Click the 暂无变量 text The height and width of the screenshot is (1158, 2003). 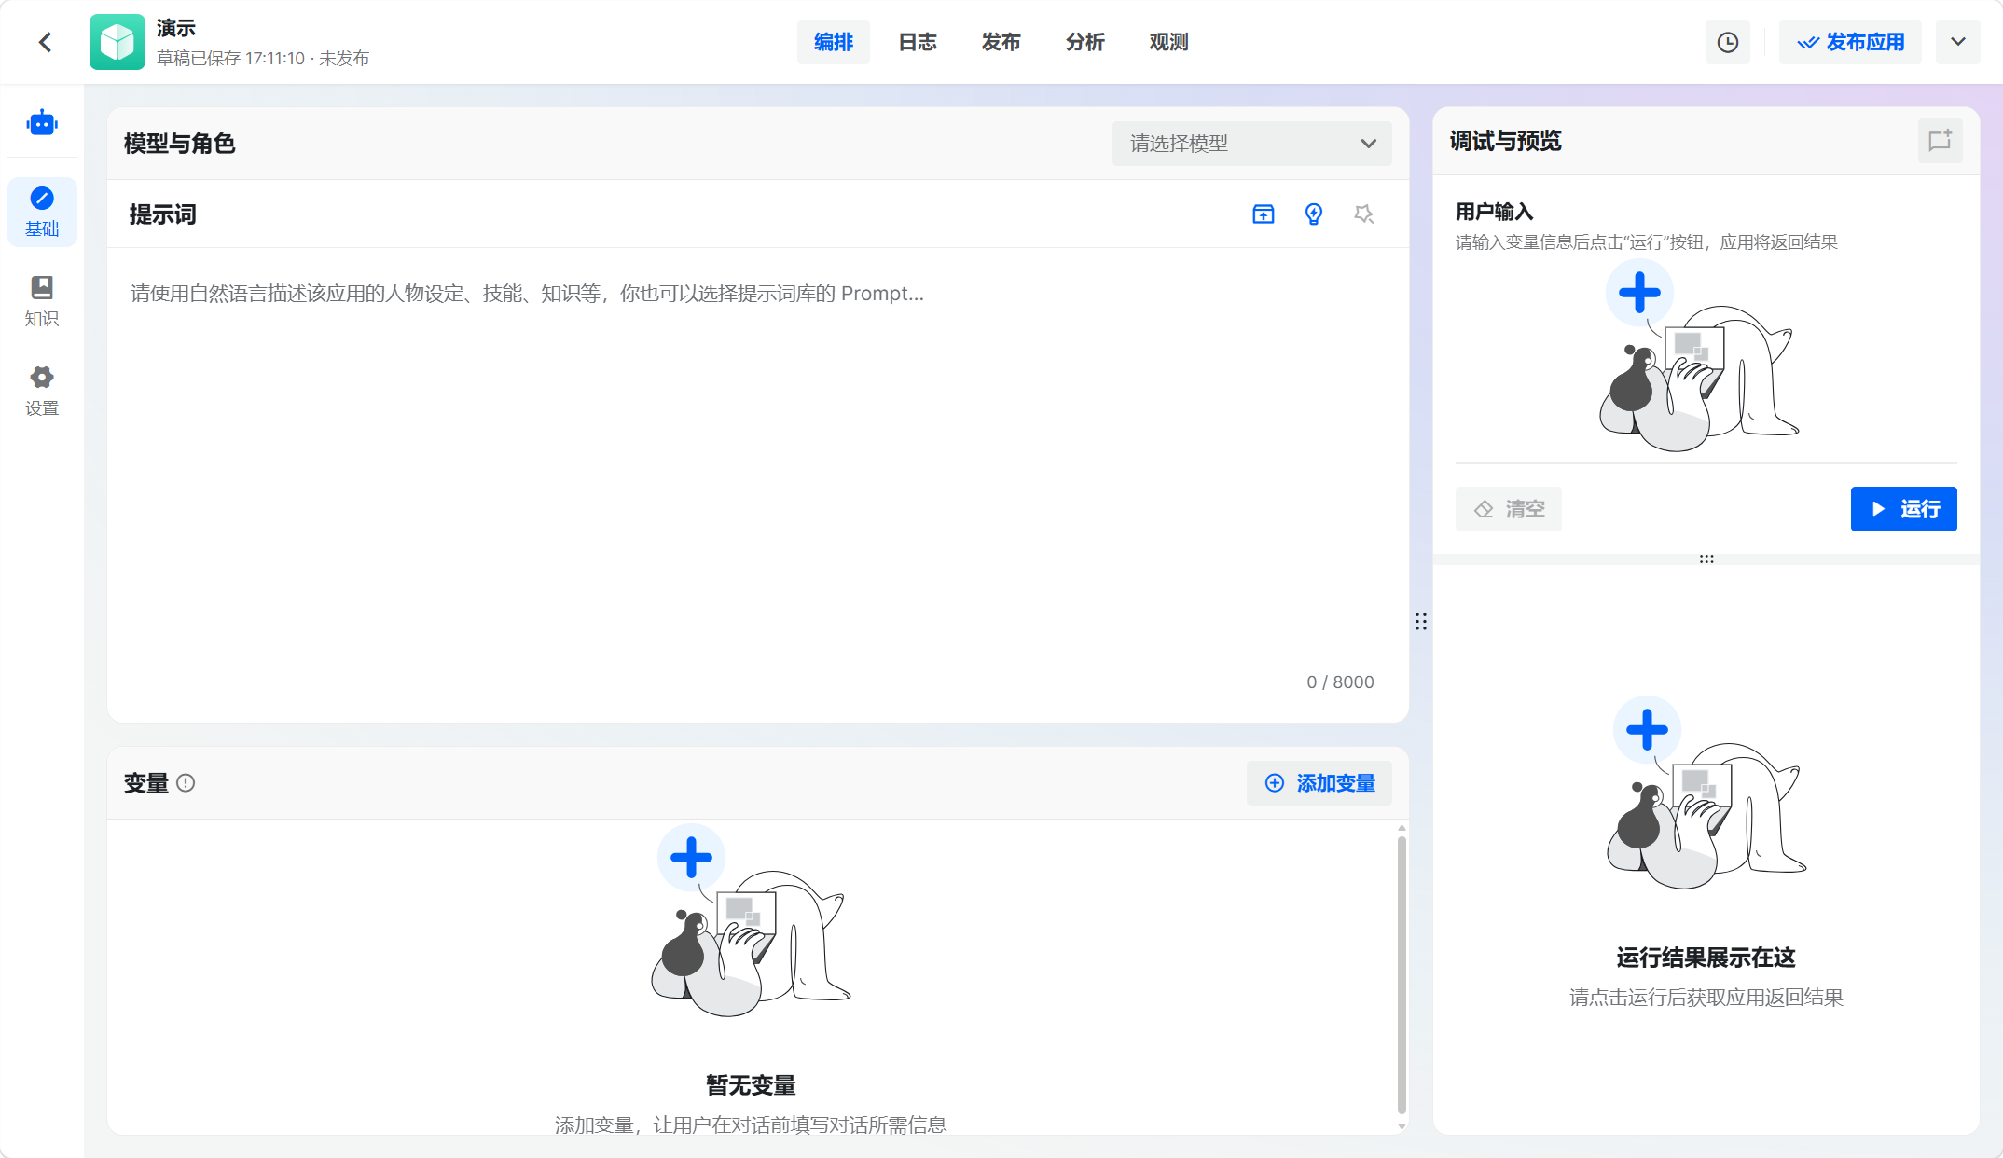pos(751,1085)
